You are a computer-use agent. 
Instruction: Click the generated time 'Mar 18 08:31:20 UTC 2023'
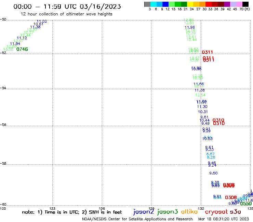pyautogui.click(x=224, y=219)
